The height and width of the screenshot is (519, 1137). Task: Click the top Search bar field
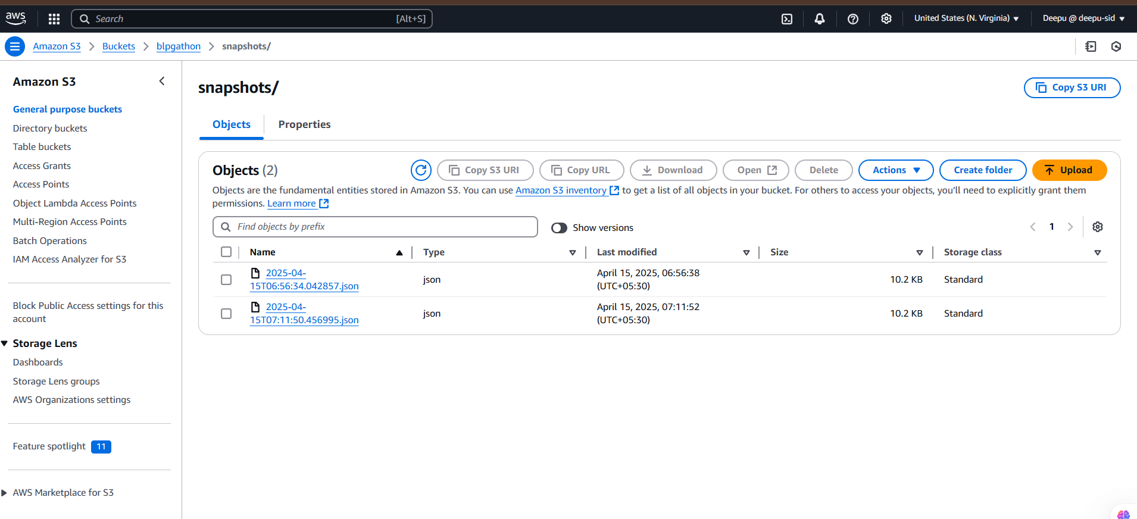[252, 19]
